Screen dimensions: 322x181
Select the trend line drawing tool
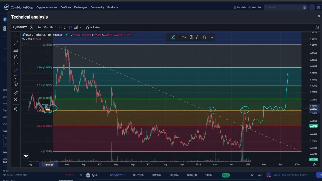16,43
